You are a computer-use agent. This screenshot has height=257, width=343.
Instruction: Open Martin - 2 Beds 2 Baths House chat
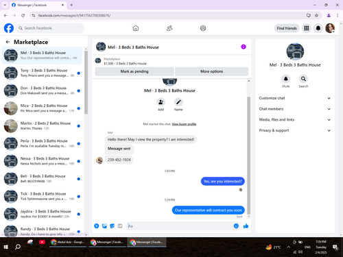(43, 126)
